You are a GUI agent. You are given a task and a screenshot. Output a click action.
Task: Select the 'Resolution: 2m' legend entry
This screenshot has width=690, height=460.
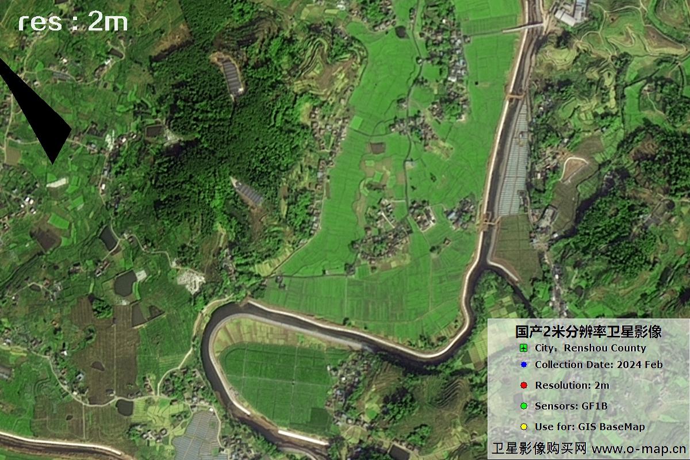572,385
